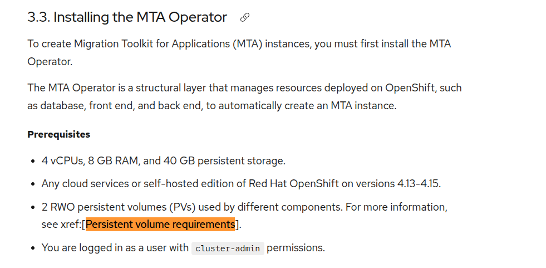546x268 pixels.
Task: Click the cluster-admin code snippet
Action: 228,248
